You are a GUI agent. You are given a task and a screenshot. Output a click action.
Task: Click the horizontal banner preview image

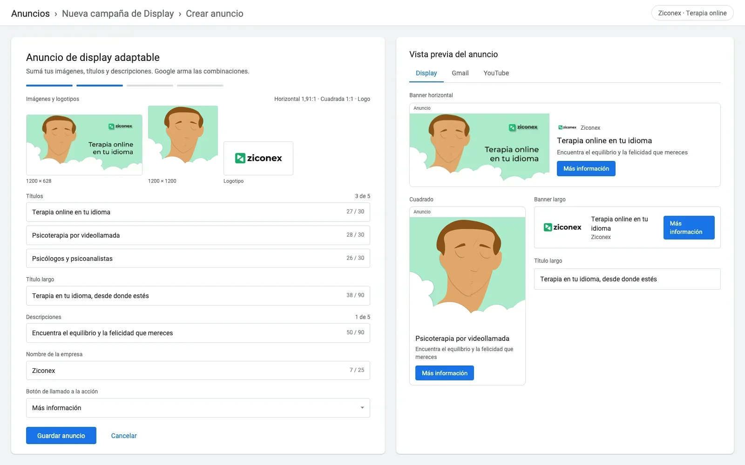tap(480, 150)
